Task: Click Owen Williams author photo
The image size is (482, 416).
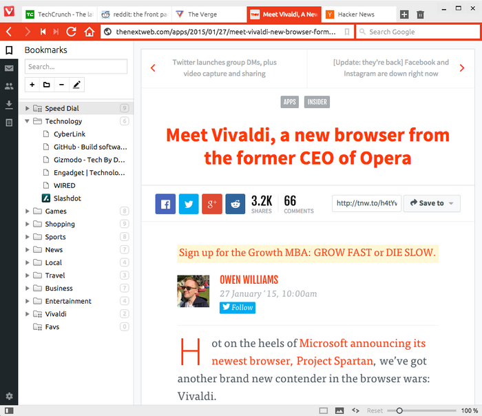Action: 193,291
